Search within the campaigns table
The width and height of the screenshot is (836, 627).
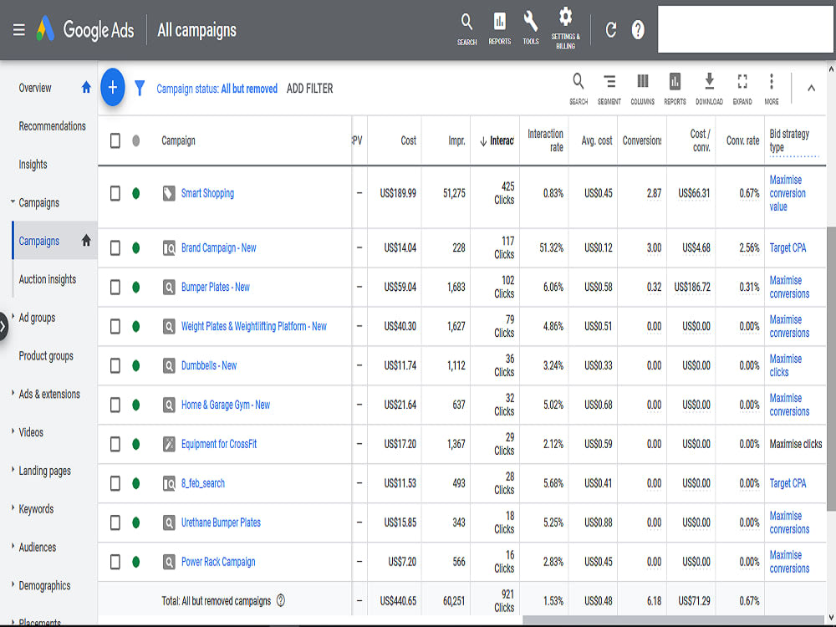click(x=579, y=89)
